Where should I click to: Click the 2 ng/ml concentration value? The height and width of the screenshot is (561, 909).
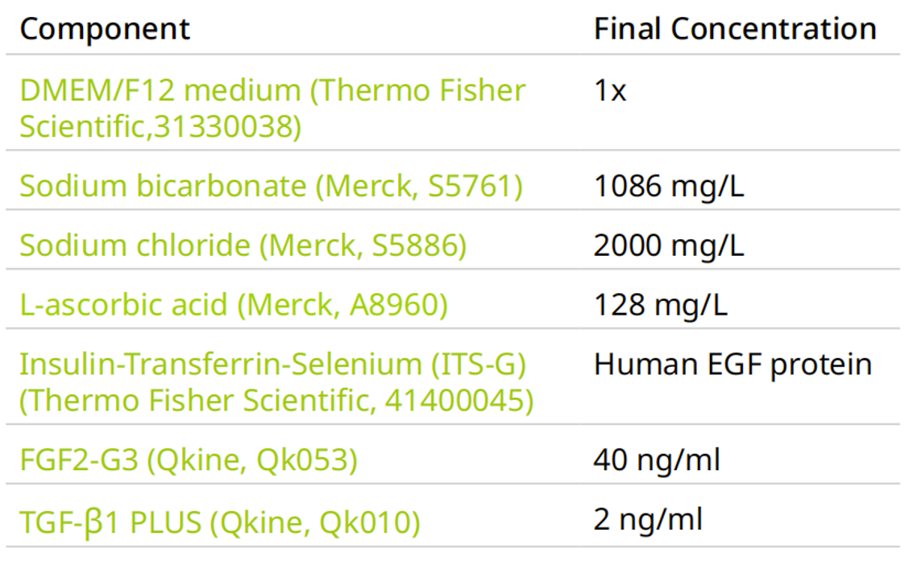(647, 521)
